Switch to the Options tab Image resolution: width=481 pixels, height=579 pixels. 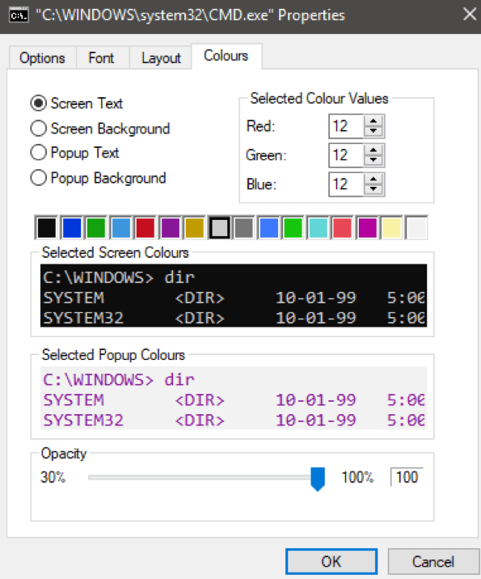coord(42,58)
